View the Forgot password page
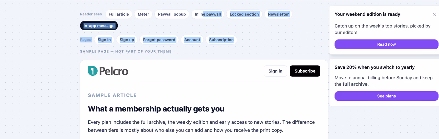 [159, 40]
